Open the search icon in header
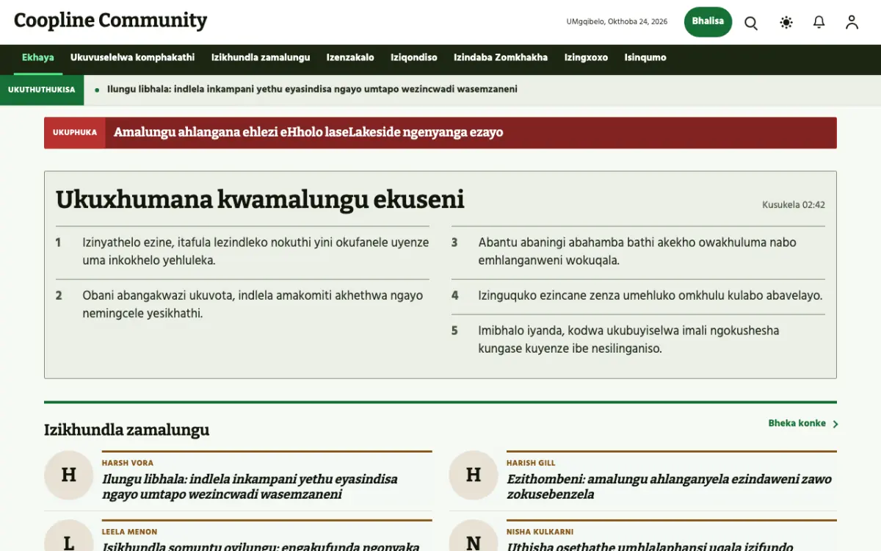Screen dimensions: 881x551 coord(751,22)
